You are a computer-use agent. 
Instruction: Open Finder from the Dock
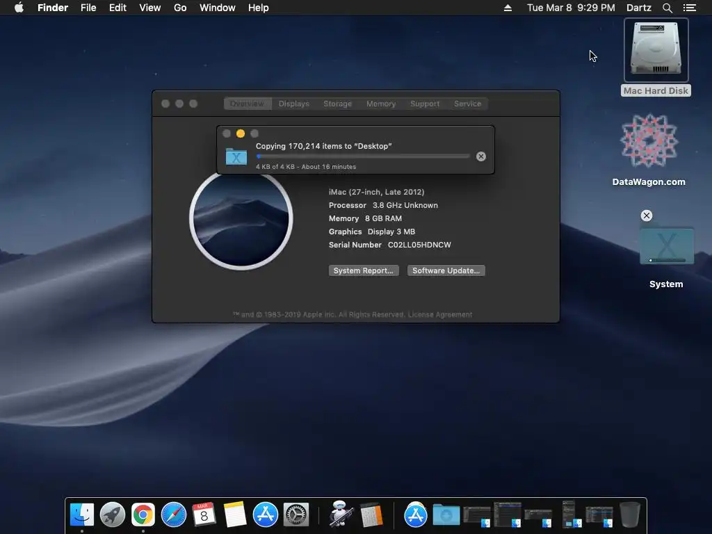coord(82,515)
